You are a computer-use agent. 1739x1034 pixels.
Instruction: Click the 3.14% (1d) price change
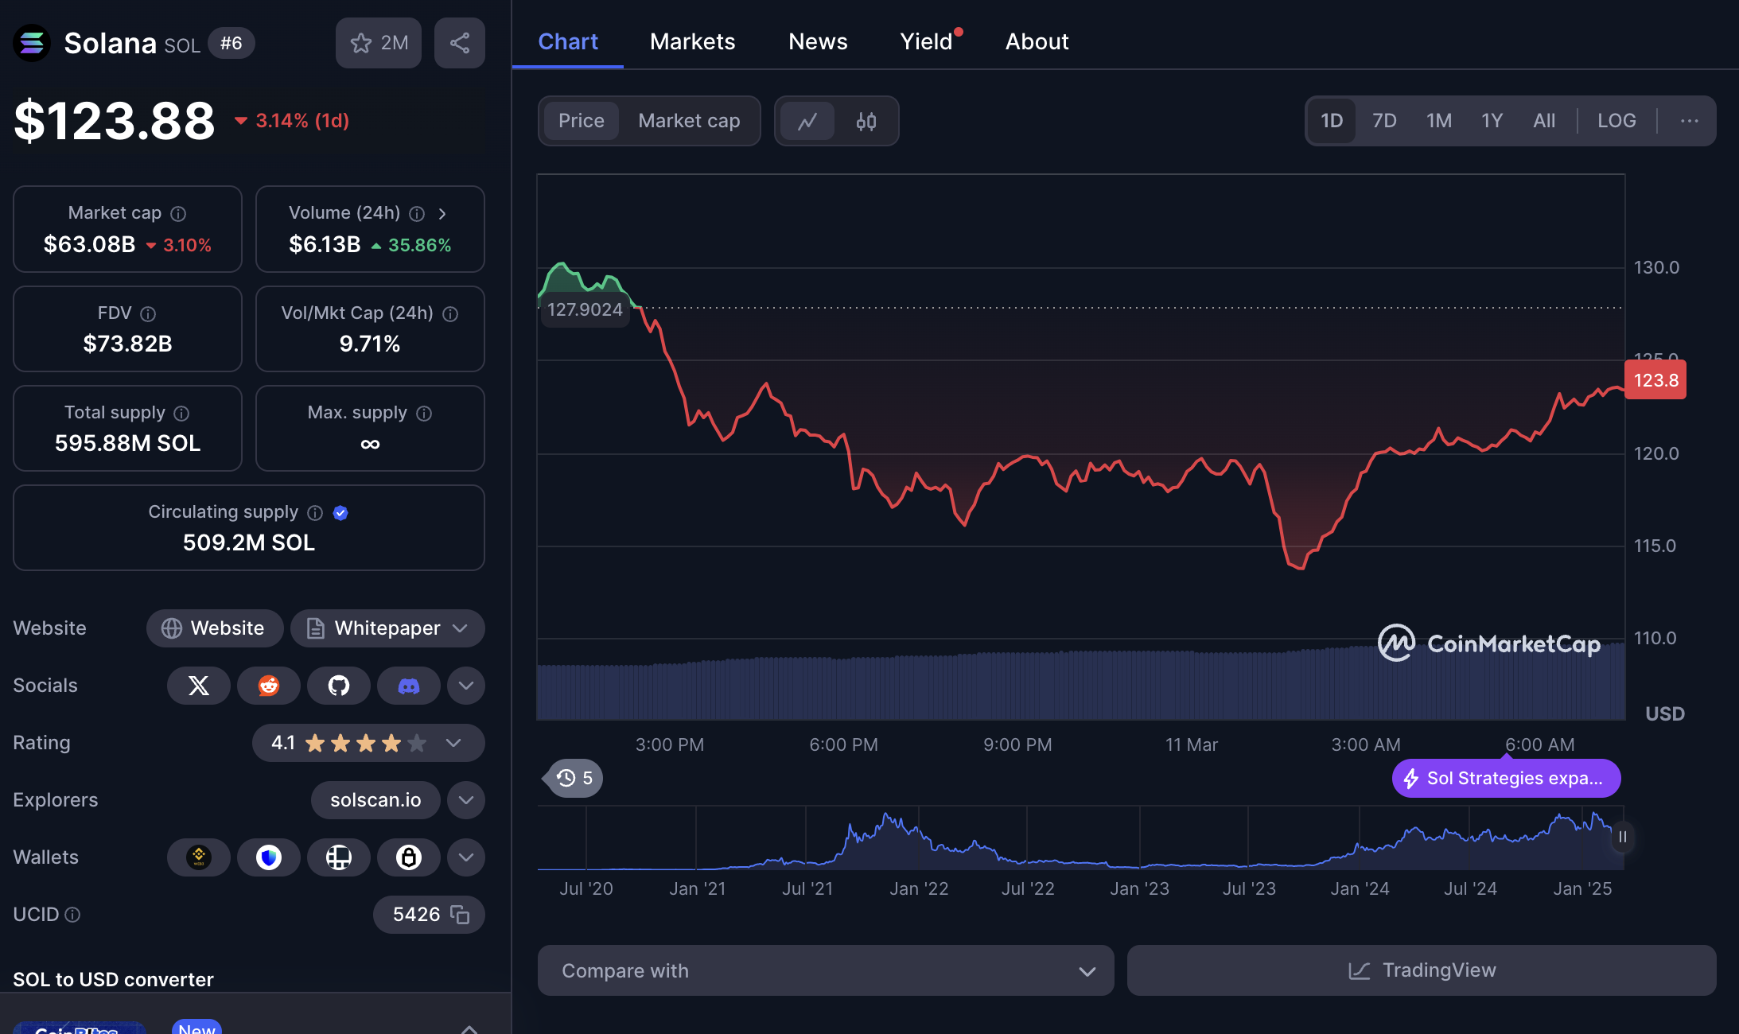(x=292, y=121)
